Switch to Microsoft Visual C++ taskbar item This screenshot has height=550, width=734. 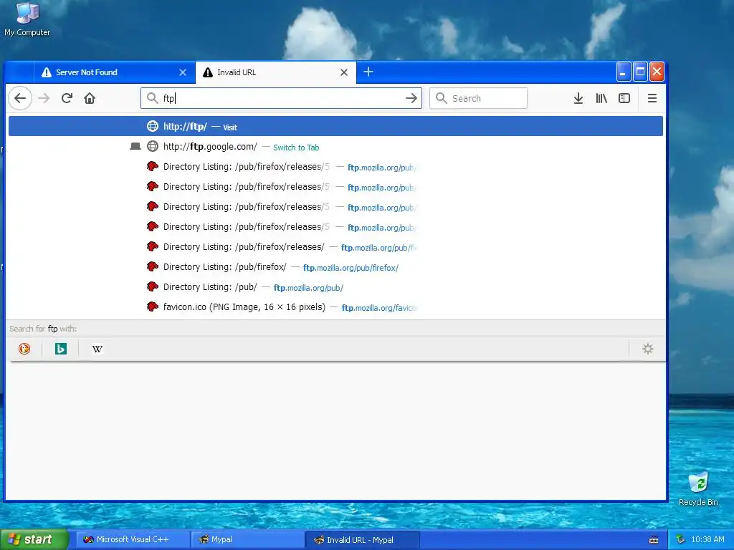pyautogui.click(x=133, y=540)
